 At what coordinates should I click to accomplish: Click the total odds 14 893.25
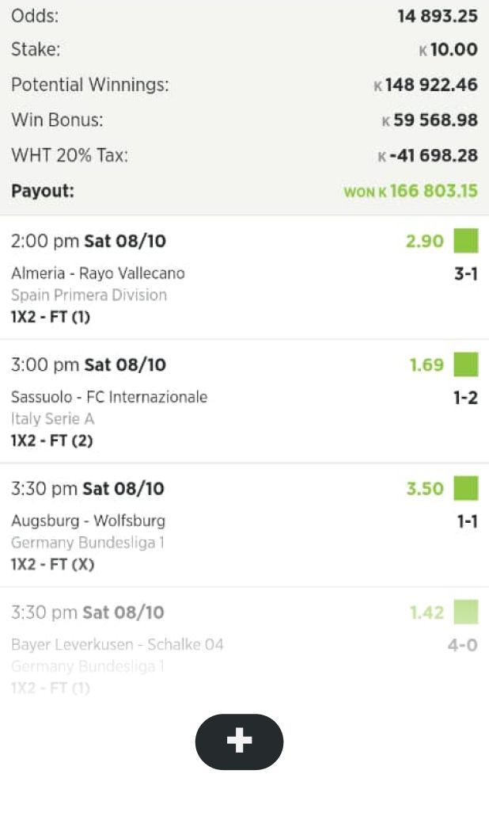pos(437,16)
